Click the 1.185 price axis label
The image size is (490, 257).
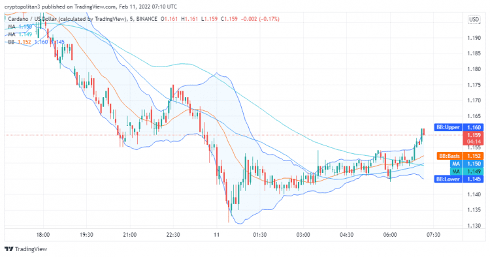pyautogui.click(x=474, y=53)
